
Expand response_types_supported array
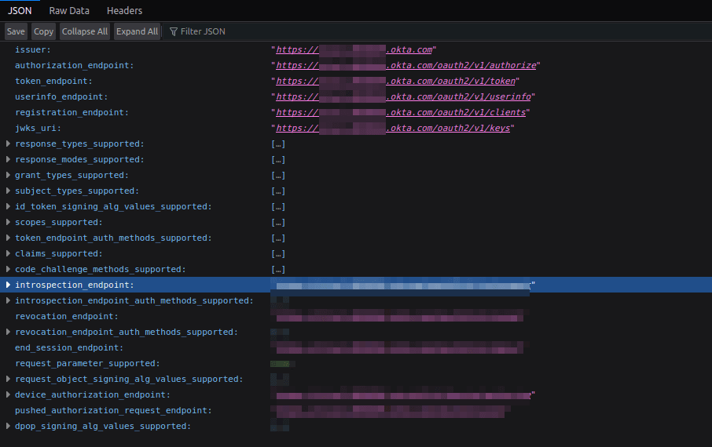pos(8,144)
